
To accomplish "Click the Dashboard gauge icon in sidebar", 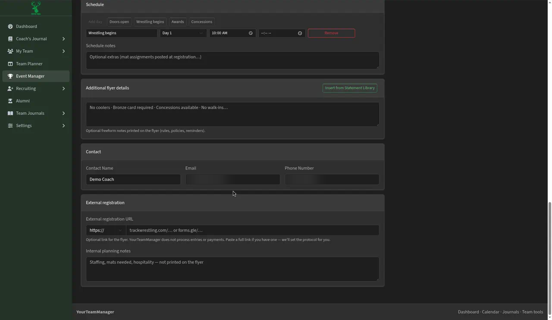I will 10,26.
